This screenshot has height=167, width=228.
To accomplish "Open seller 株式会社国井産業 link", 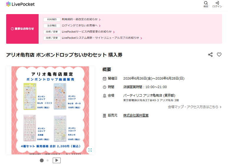I will 136,115.
